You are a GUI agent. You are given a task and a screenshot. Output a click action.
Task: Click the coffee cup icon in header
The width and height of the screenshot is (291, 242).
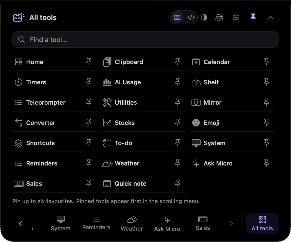pos(219,17)
